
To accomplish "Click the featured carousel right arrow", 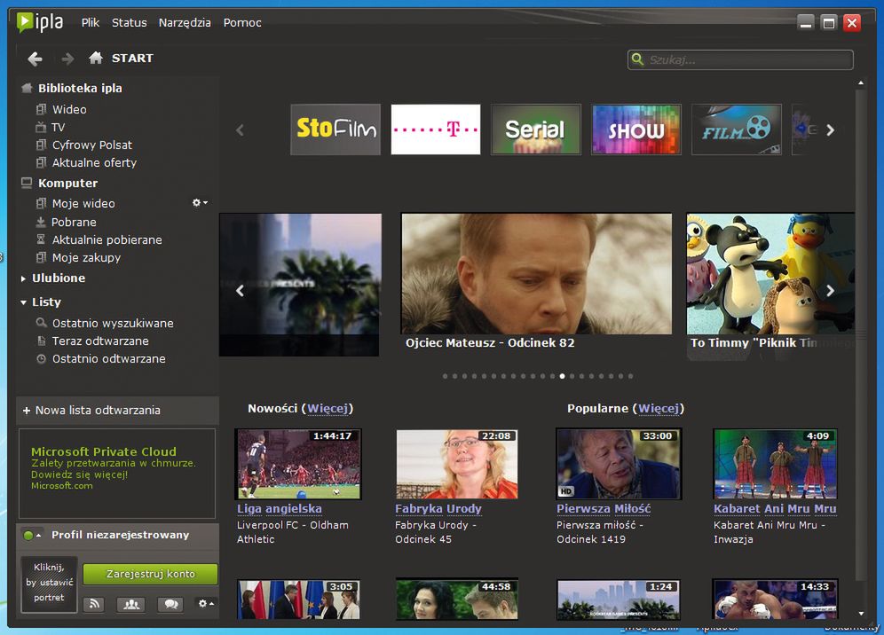I will [x=830, y=291].
